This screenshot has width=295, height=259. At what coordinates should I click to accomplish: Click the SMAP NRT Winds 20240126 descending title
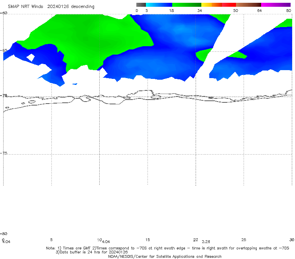pyautogui.click(x=51, y=7)
